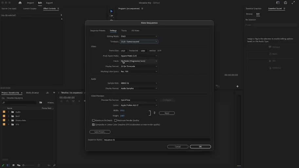Expand the VFX bin chevron

(9, 124)
